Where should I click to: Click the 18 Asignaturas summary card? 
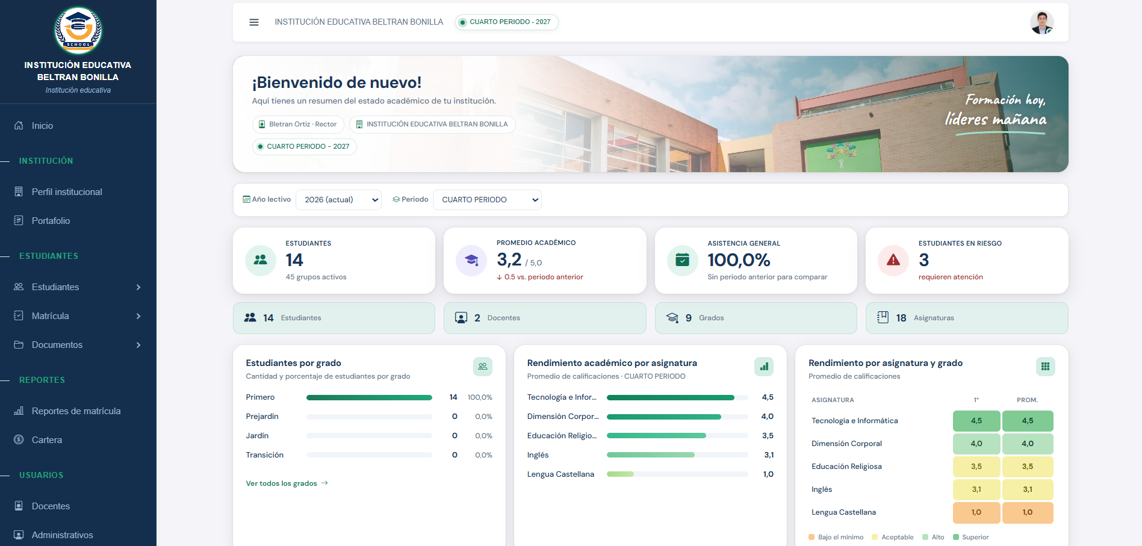[967, 318]
